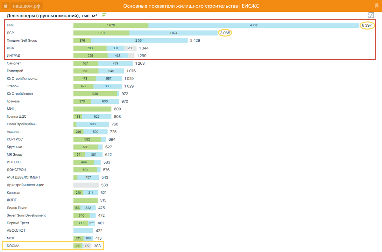Click СпецСтройКубань's blue segment 696
This screenshot has height=252, width=382.
pyautogui.click(x=93, y=124)
